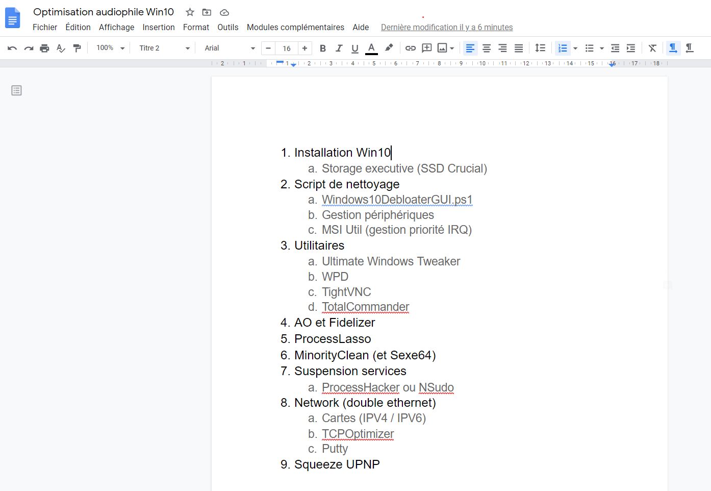Open line spacing options
The image size is (711, 491).
(540, 48)
